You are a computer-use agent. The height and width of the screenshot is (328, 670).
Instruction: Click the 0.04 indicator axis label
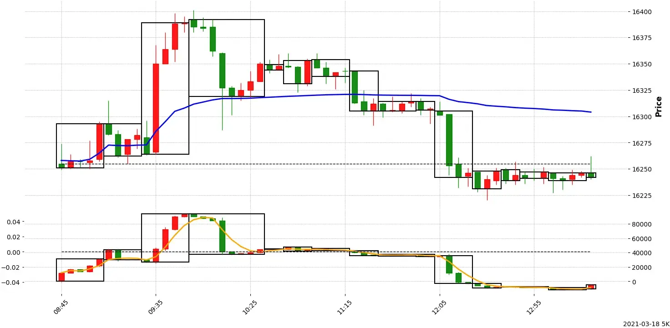[13, 222]
